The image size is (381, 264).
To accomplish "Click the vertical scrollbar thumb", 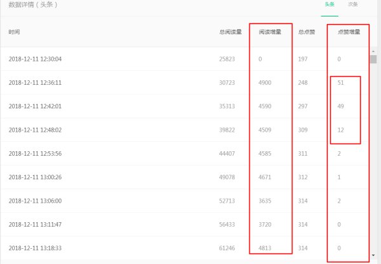I will pos(373,60).
